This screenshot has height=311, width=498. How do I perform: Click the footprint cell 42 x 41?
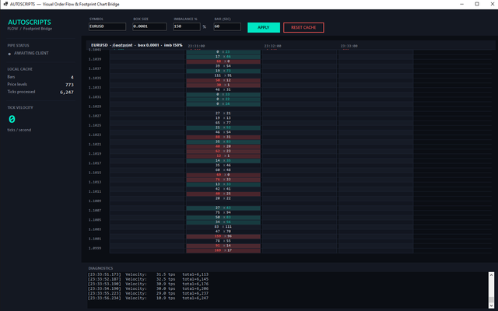223,189
